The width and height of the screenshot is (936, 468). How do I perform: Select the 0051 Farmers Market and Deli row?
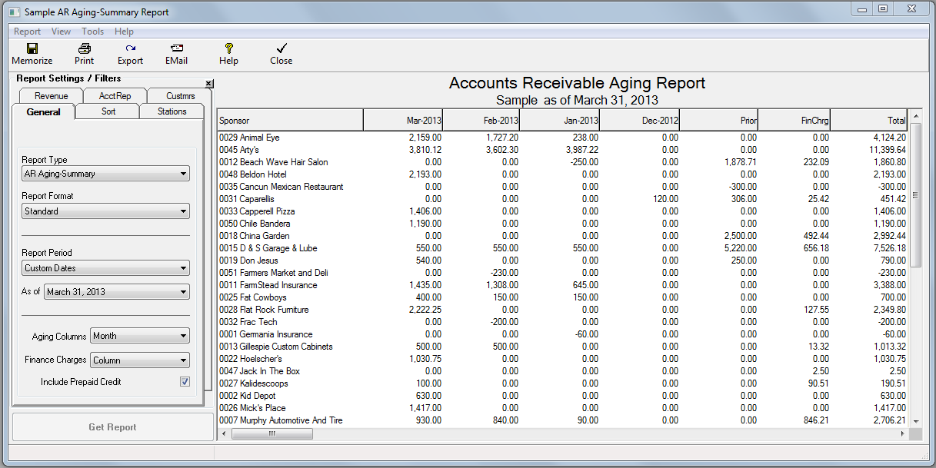[563, 273]
